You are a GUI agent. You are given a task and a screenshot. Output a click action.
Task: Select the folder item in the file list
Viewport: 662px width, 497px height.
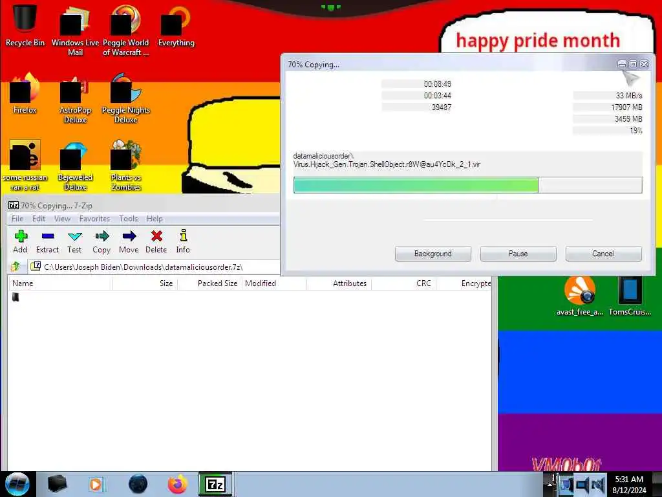point(16,297)
